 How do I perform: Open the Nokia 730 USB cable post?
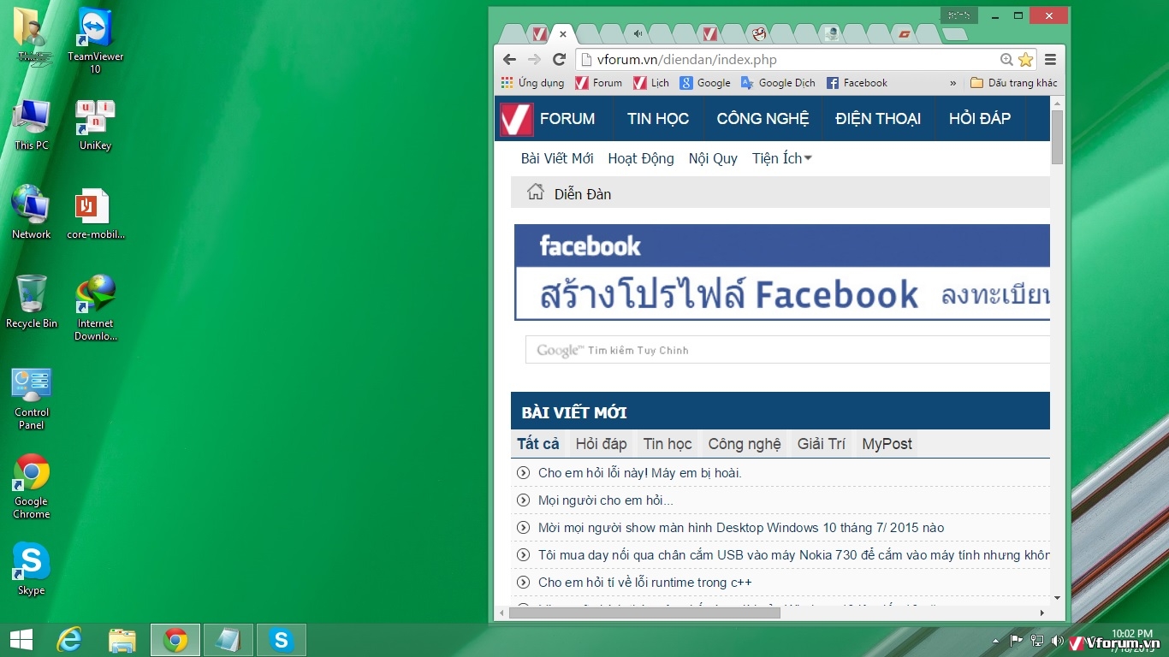[x=794, y=555]
